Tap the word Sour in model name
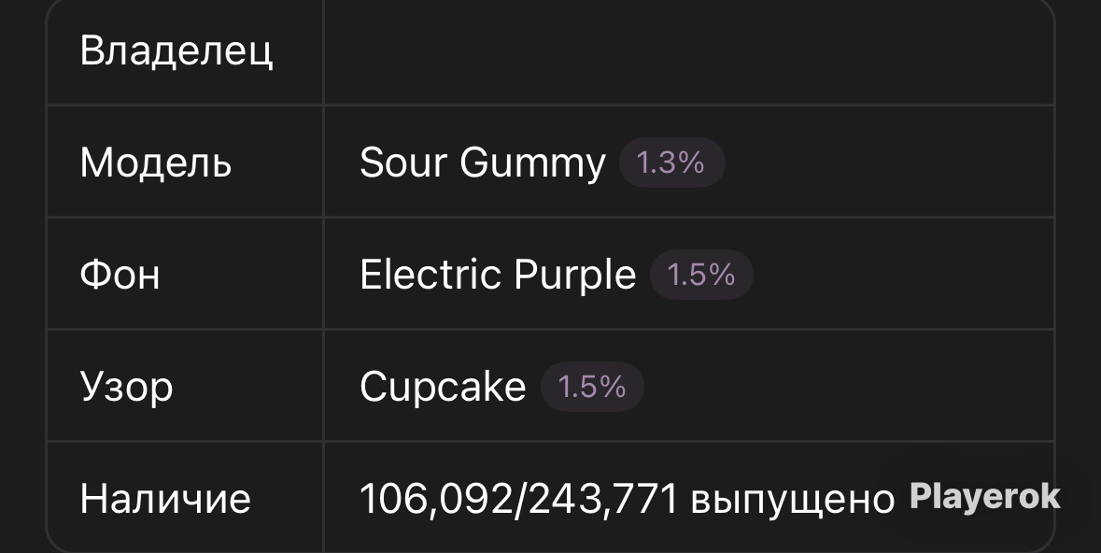The width and height of the screenshot is (1101, 553). pyautogui.click(x=403, y=163)
